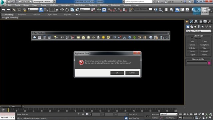Select the Unlink Selection tool
This screenshot has width=213, height=120.
[19, 10]
